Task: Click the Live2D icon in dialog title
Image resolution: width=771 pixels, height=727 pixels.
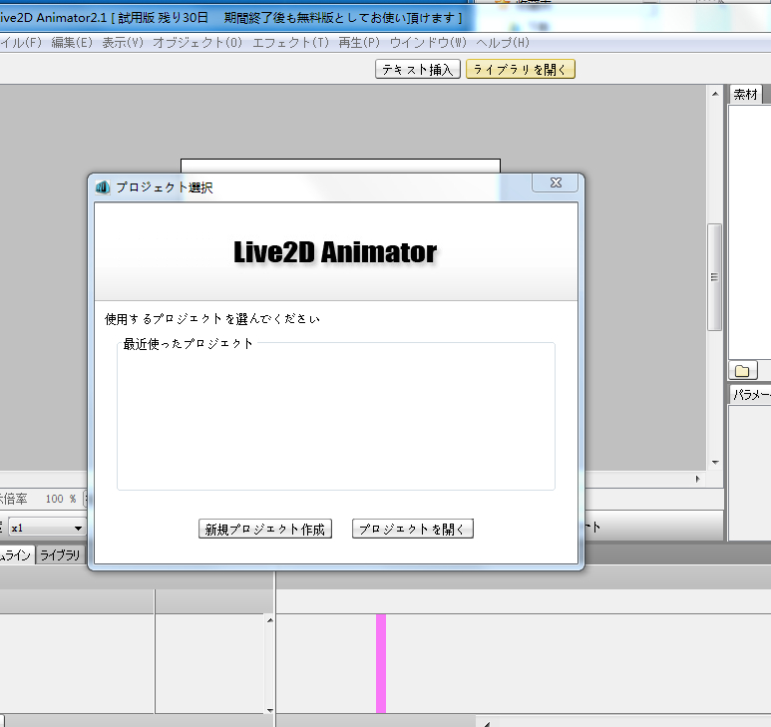Action: 103,187
